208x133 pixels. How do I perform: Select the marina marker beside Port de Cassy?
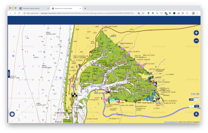(x=143, y=67)
